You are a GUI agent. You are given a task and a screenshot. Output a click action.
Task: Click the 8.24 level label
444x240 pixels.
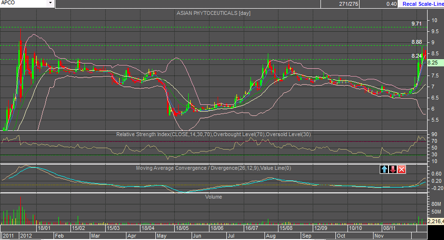[416, 56]
